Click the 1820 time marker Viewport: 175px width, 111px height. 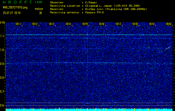(x=168, y=24)
